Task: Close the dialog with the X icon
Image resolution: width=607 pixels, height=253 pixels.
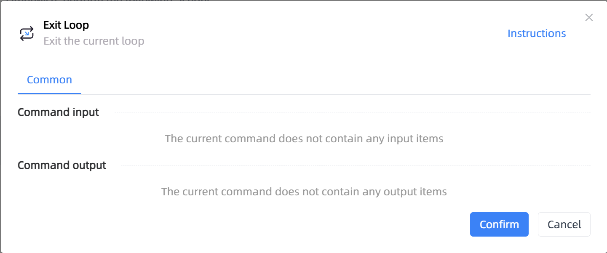Action: click(589, 17)
